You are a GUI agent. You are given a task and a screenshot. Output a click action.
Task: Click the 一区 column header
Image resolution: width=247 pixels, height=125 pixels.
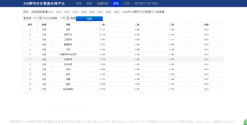(x=103, y=25)
